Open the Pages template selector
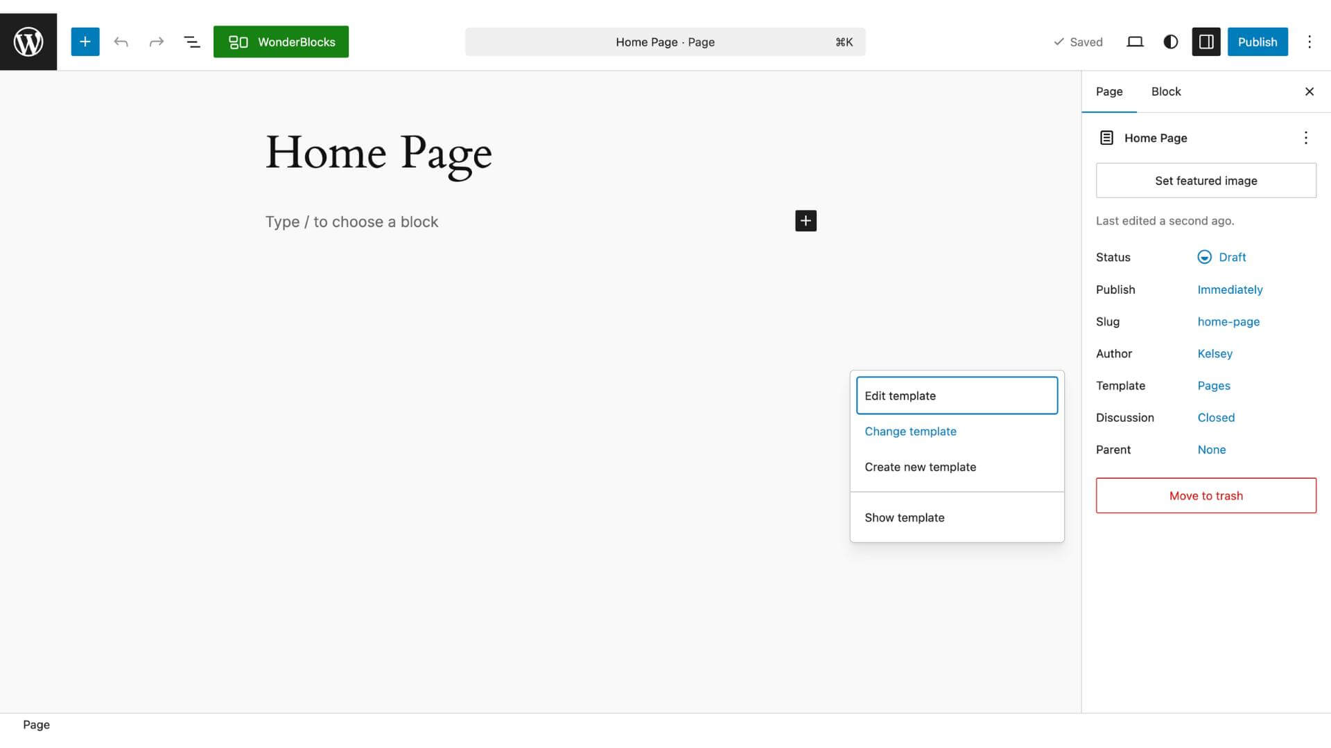 point(1214,386)
